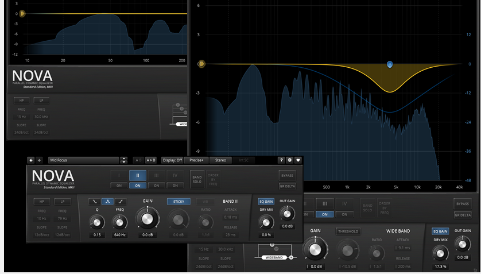Toggle the ON switch under Band II

[137, 186]
